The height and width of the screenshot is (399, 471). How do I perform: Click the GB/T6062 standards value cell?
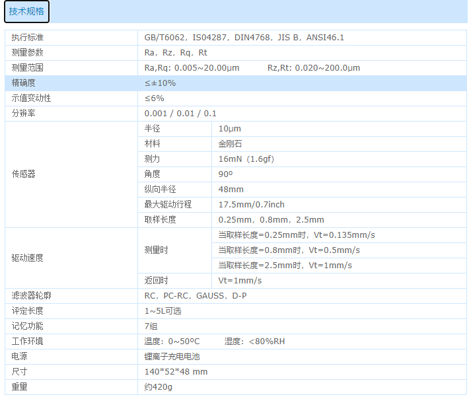tap(244, 38)
